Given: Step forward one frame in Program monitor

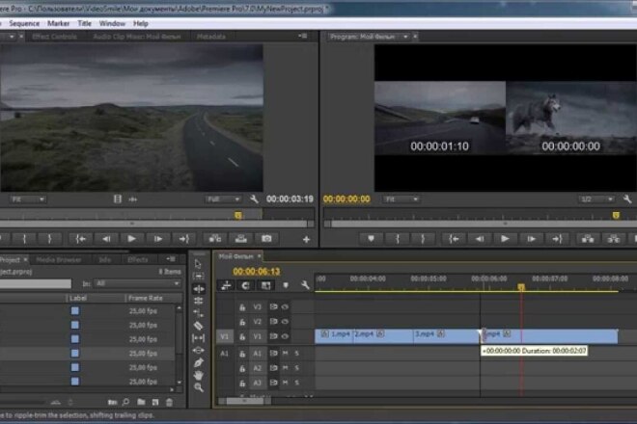Looking at the screenshot, I should (x=531, y=239).
